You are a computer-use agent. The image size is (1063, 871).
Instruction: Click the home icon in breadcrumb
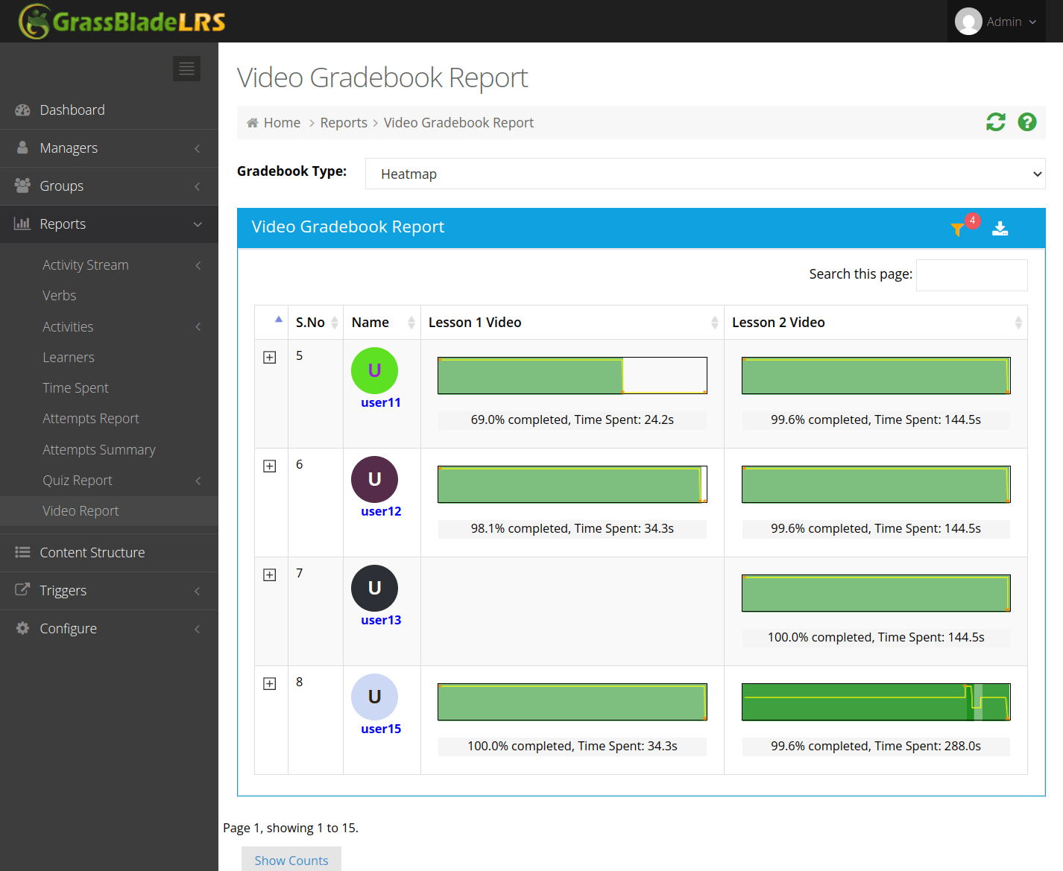(x=253, y=123)
